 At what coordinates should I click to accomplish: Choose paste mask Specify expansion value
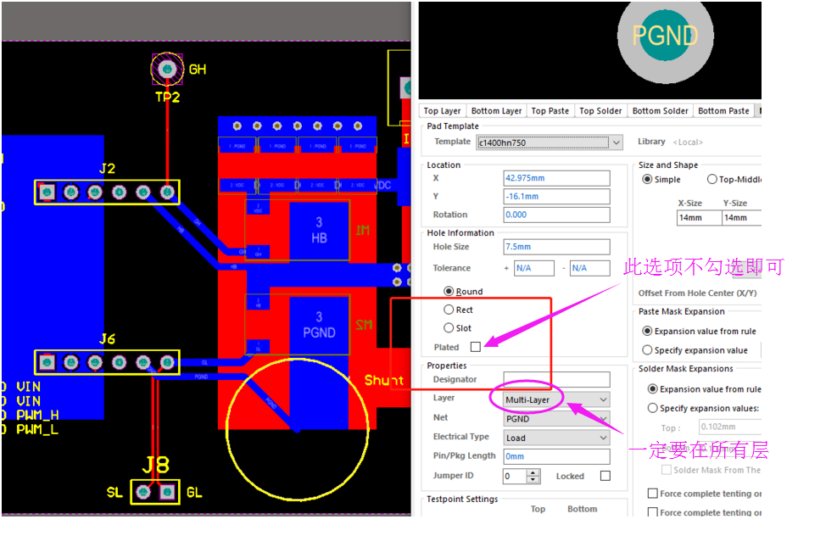pyautogui.click(x=648, y=350)
